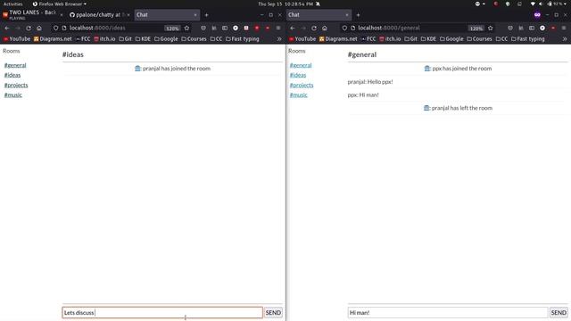
Task: Open home page in the left window
Action: [39, 28]
